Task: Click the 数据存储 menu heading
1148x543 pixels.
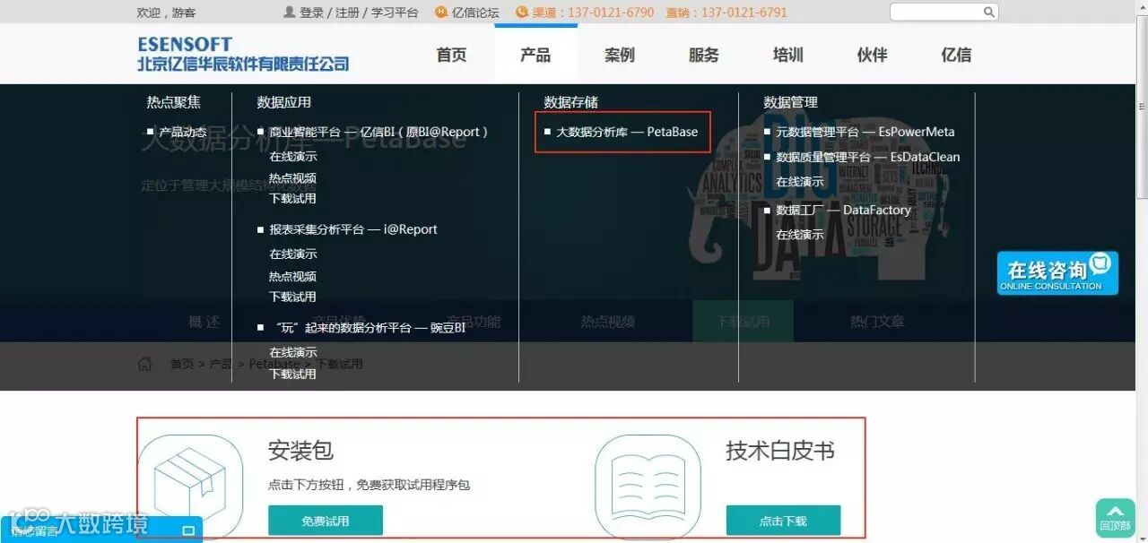Action: 571,102
